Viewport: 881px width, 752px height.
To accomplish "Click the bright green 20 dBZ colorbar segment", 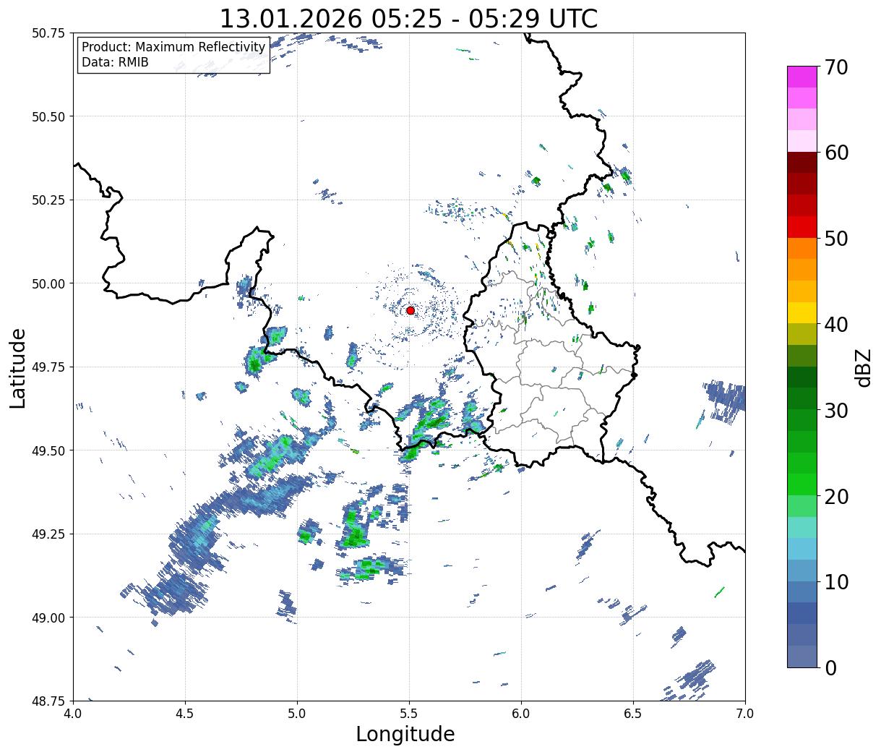I will click(802, 484).
